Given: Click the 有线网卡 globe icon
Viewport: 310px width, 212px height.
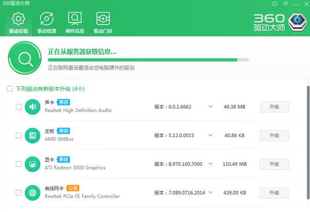Looking at the screenshot, I should coord(32,193).
